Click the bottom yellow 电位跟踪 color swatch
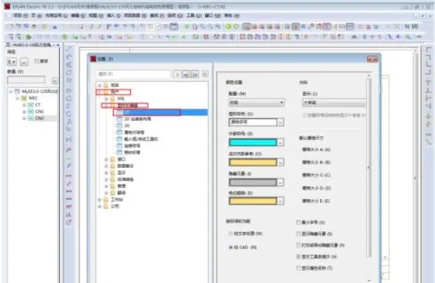The width and height of the screenshot is (435, 283). coord(253,201)
